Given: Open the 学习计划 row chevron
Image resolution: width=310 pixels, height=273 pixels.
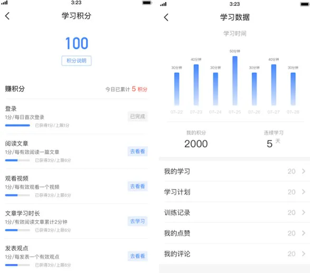Looking at the screenshot, I should (x=304, y=192).
